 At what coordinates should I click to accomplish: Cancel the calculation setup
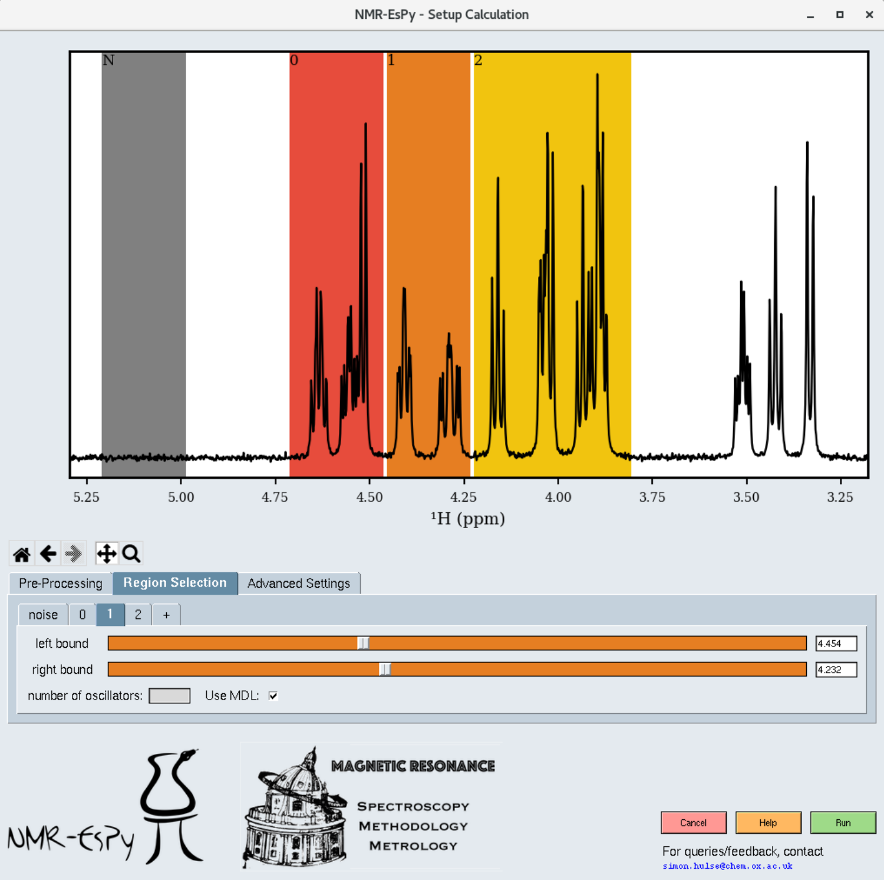click(x=694, y=823)
